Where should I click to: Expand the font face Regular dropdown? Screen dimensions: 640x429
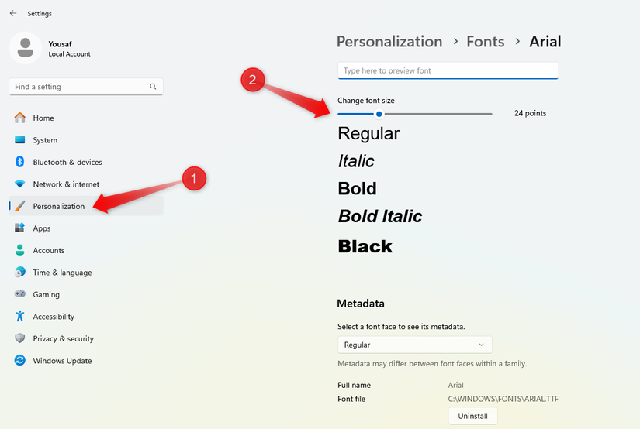click(x=414, y=345)
